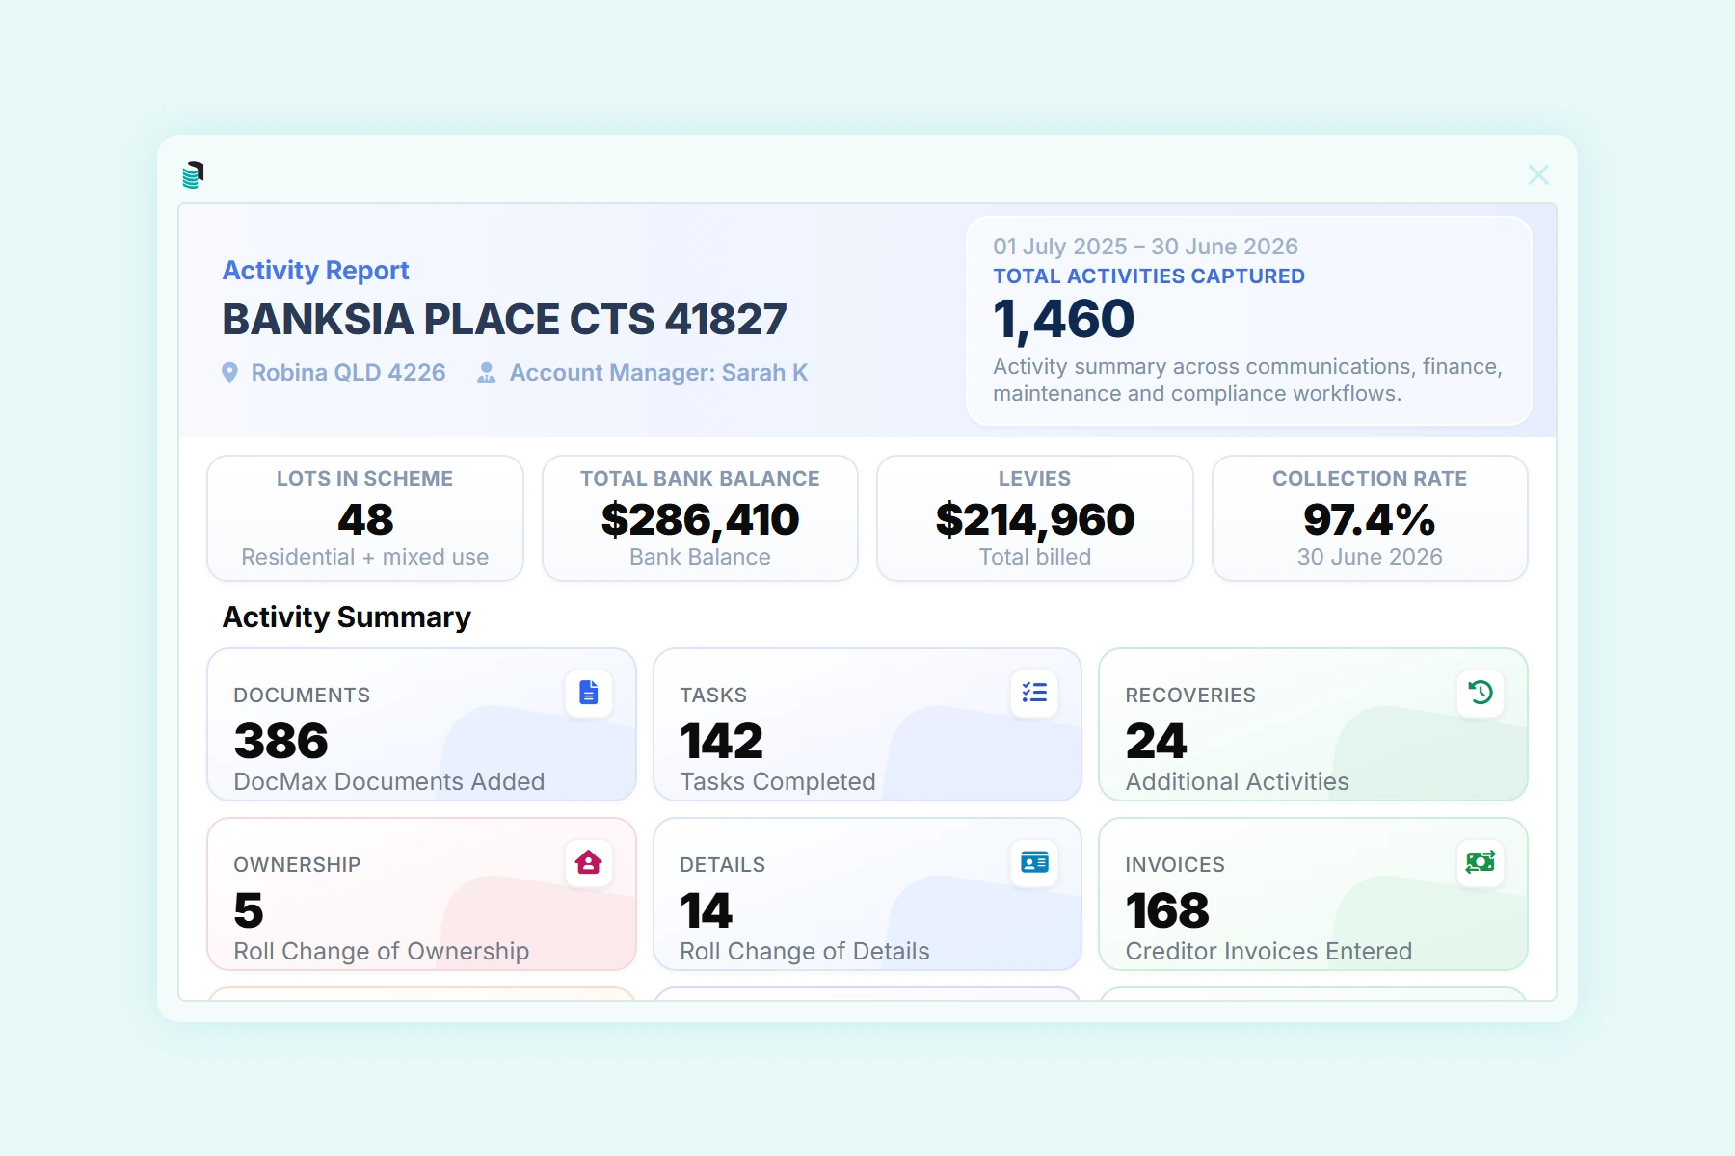Click the Tasks card checklist icon

pos(1034,693)
